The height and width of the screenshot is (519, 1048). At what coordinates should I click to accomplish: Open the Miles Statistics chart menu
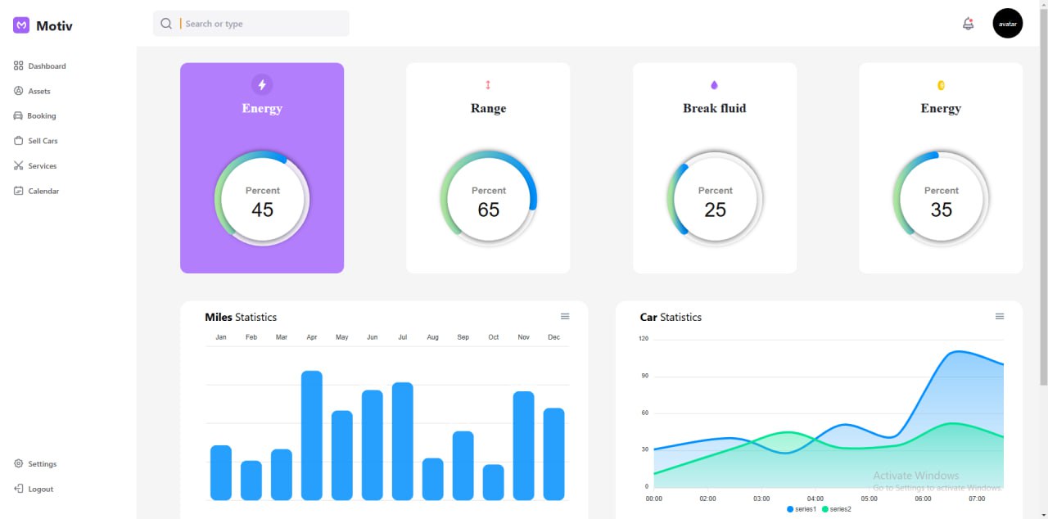[565, 316]
